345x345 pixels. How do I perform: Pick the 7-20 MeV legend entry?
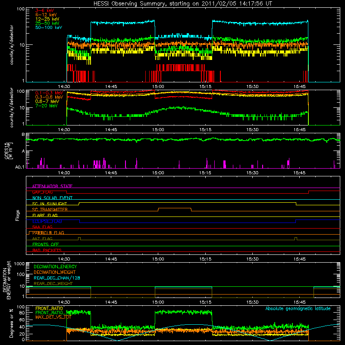[47, 106]
